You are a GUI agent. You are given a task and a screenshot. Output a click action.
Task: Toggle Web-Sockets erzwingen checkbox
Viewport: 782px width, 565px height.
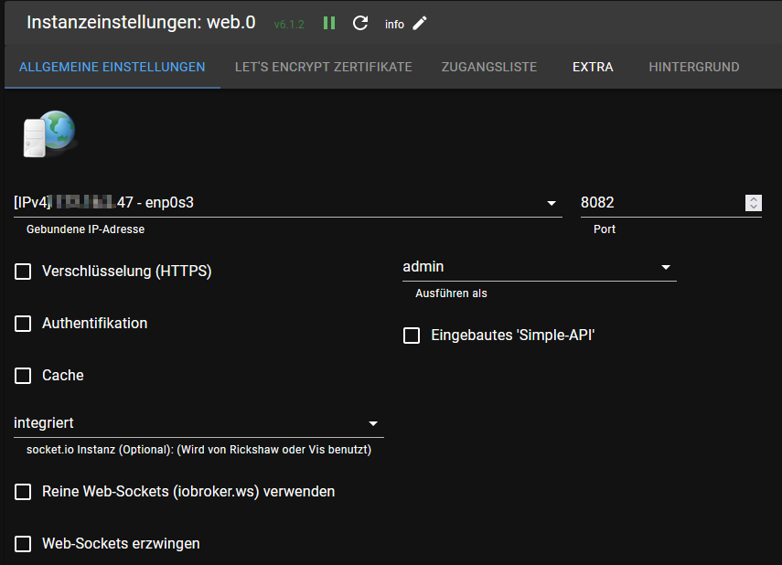click(x=23, y=544)
